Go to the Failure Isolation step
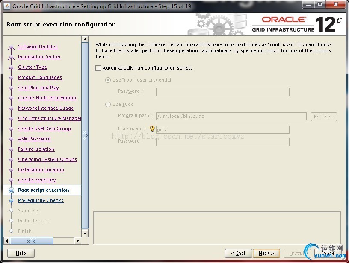Image resolution: width=349 pixels, height=263 pixels. pyautogui.click(x=36, y=149)
